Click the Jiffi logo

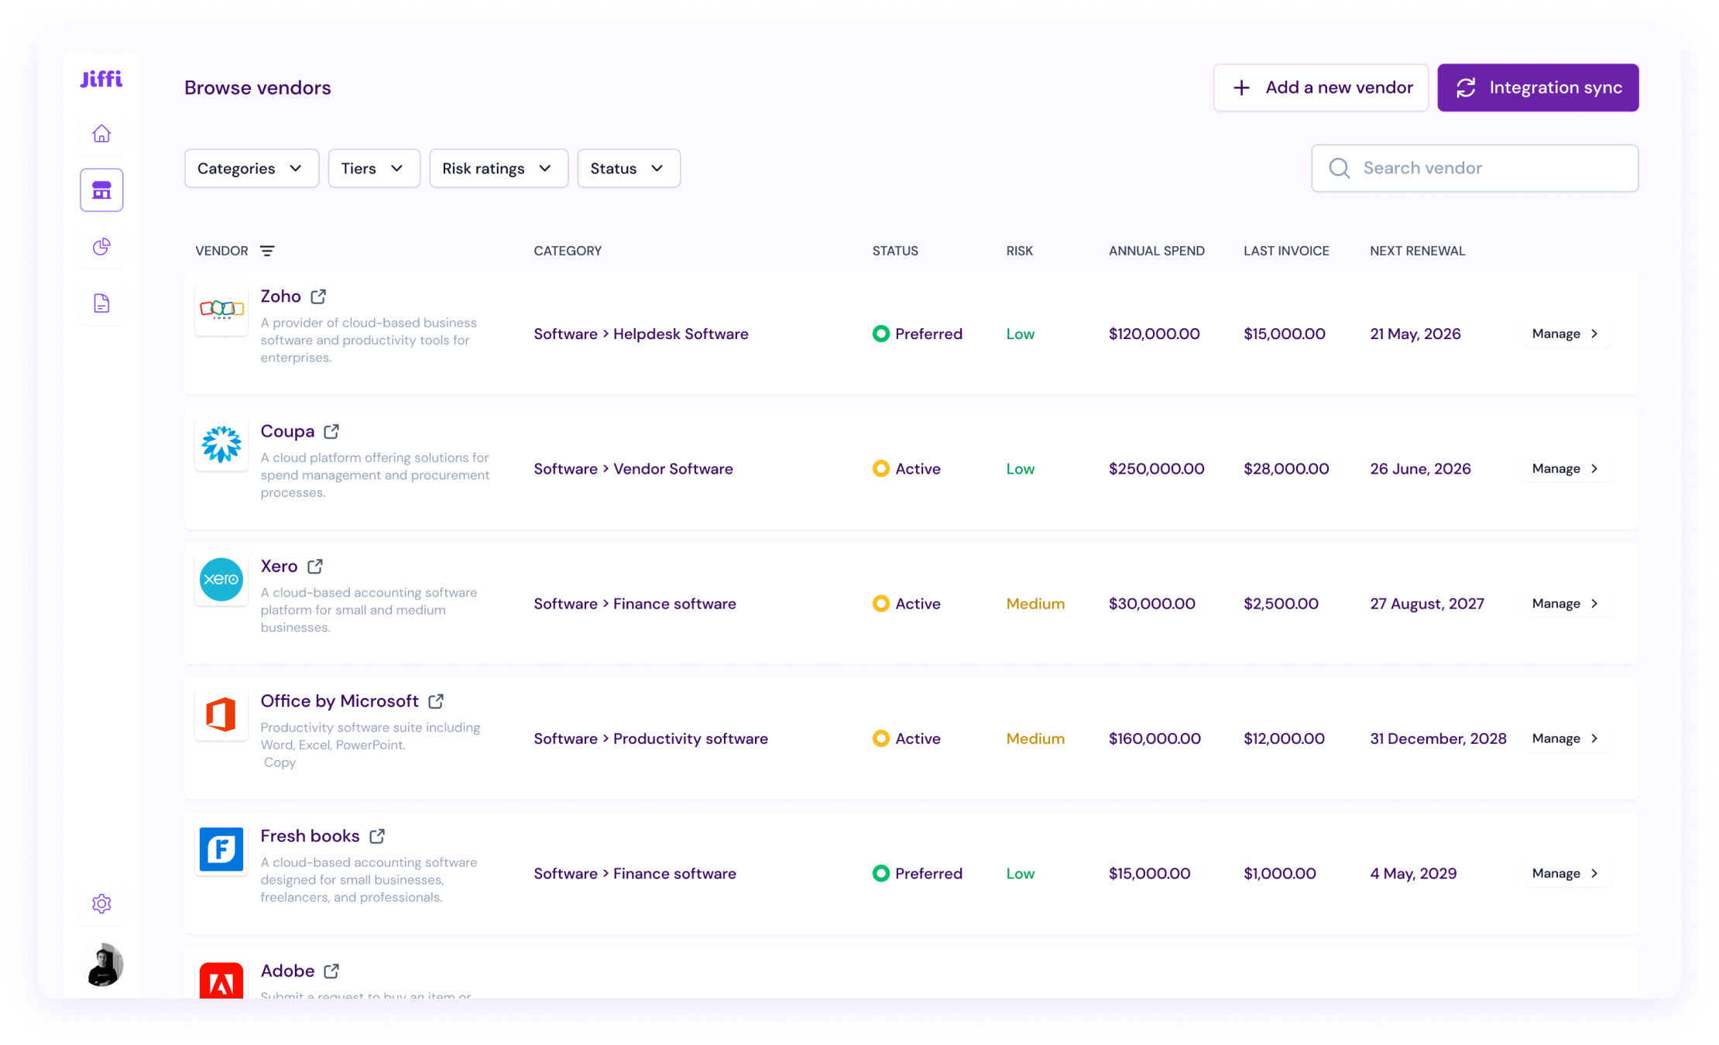(x=101, y=79)
